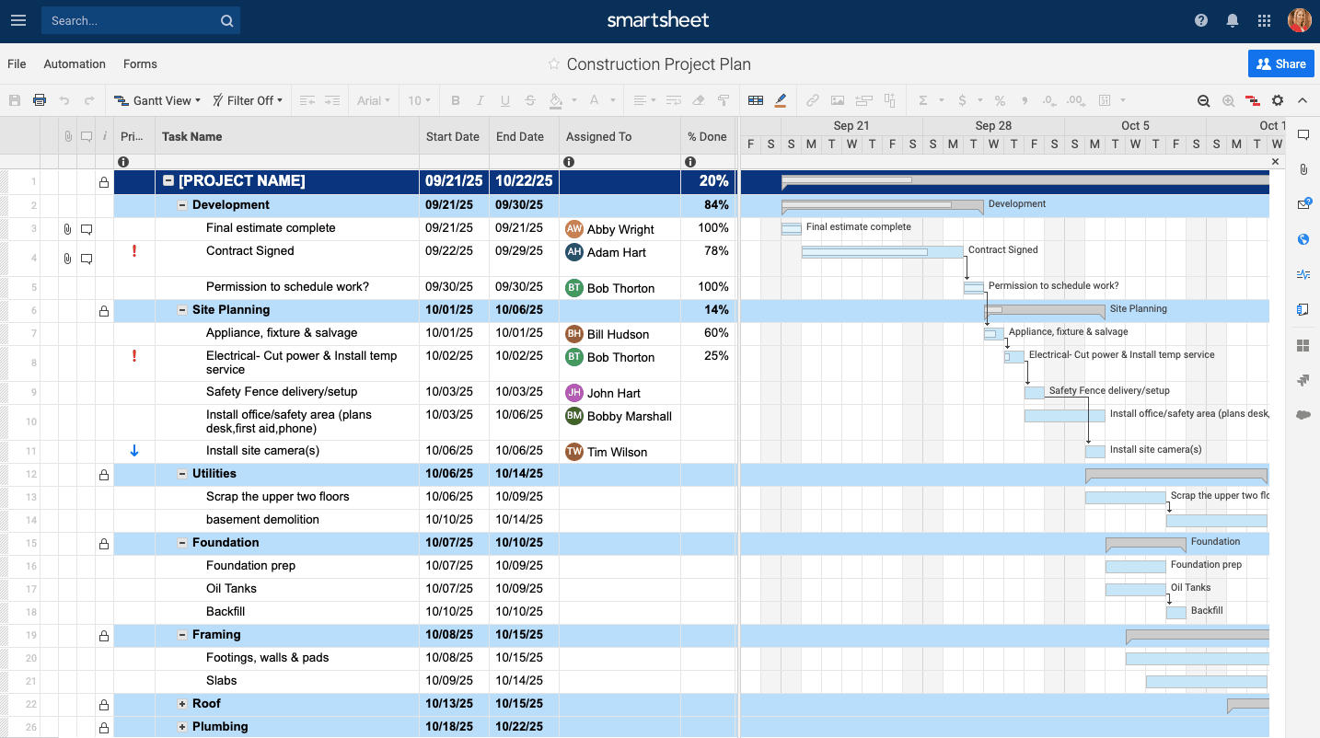
Task: Collapse the Development section
Action: coord(182,205)
